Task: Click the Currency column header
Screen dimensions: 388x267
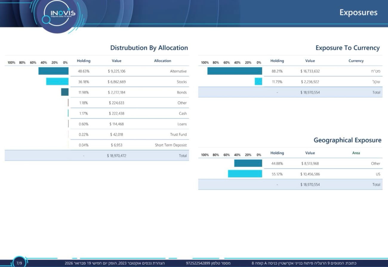Action: [356, 61]
